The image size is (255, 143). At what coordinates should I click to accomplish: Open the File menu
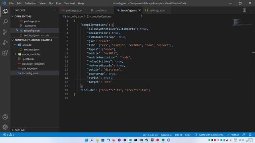coord(11,3)
